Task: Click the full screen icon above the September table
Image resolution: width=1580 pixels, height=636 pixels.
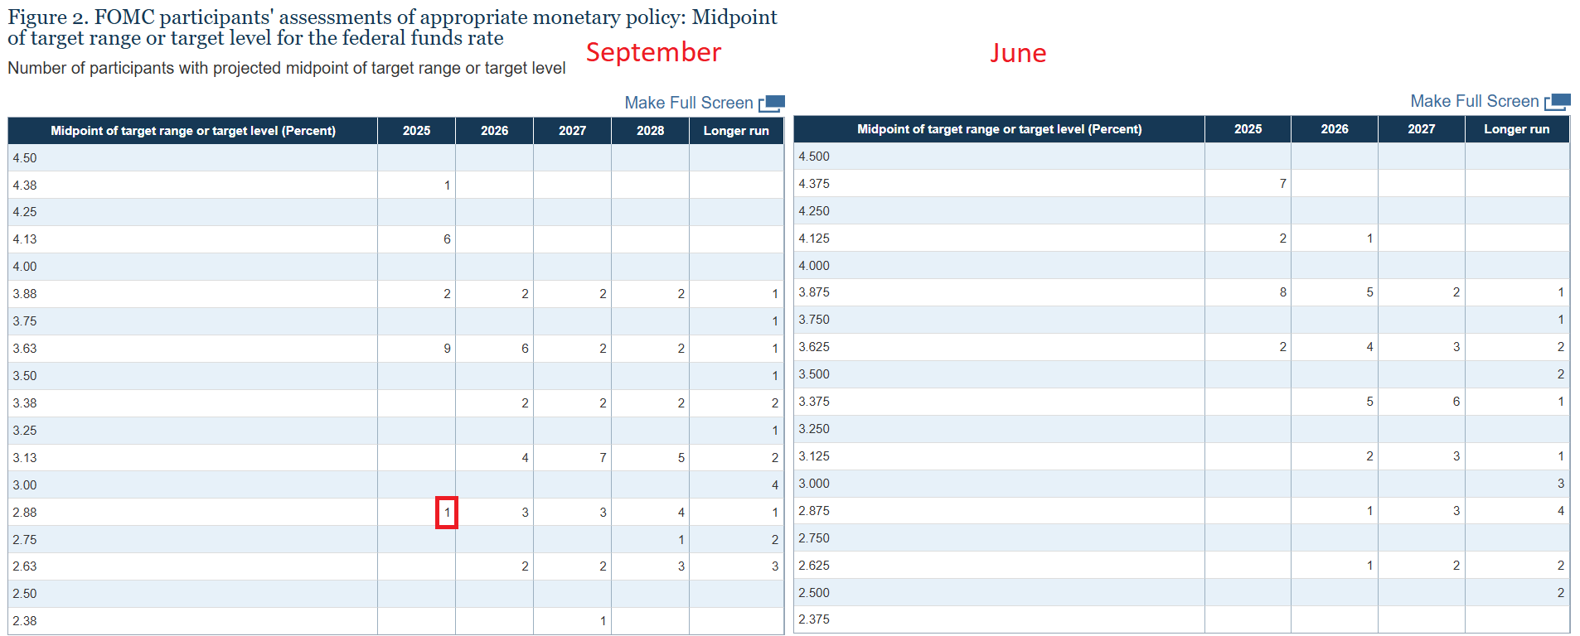Action: 772,104
